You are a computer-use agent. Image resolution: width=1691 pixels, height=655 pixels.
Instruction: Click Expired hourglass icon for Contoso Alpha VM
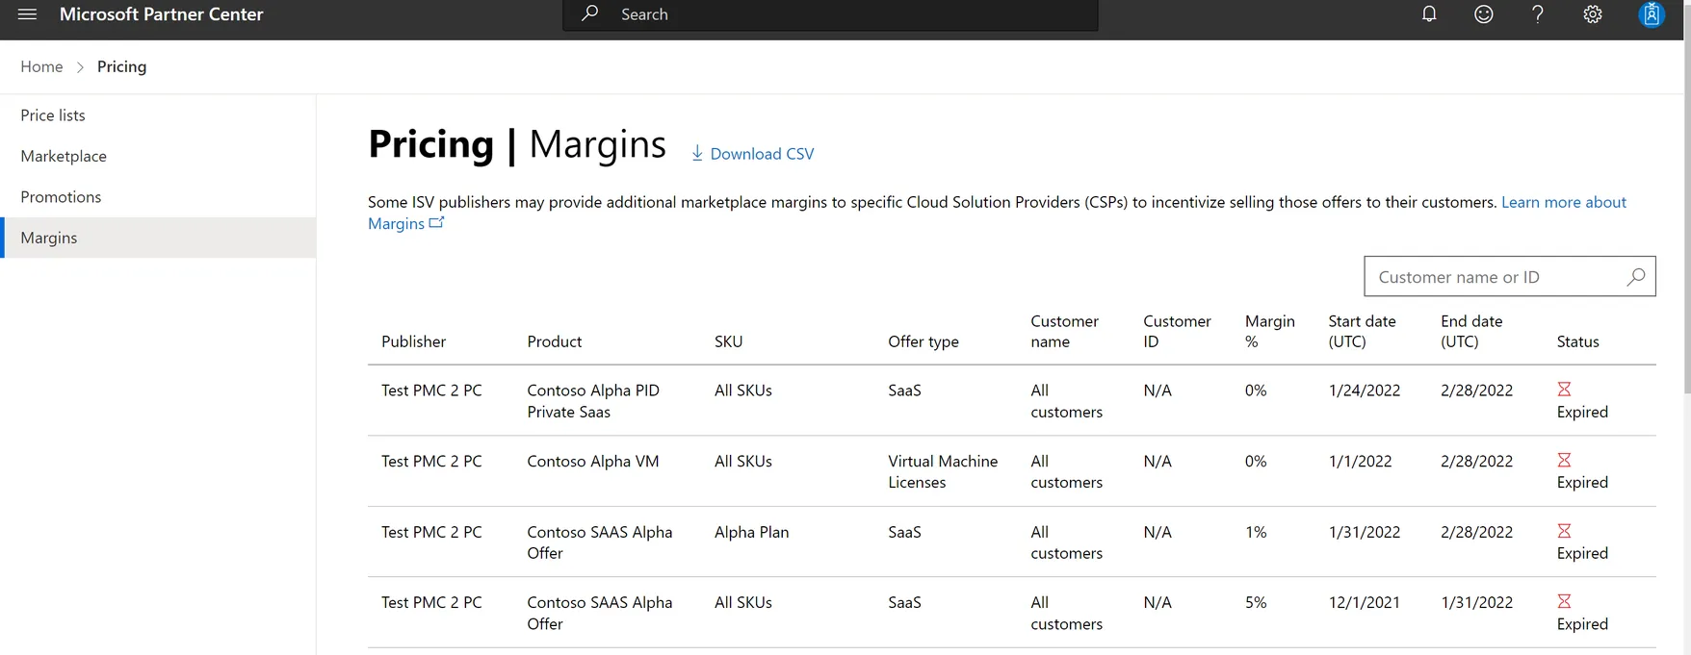click(x=1564, y=460)
